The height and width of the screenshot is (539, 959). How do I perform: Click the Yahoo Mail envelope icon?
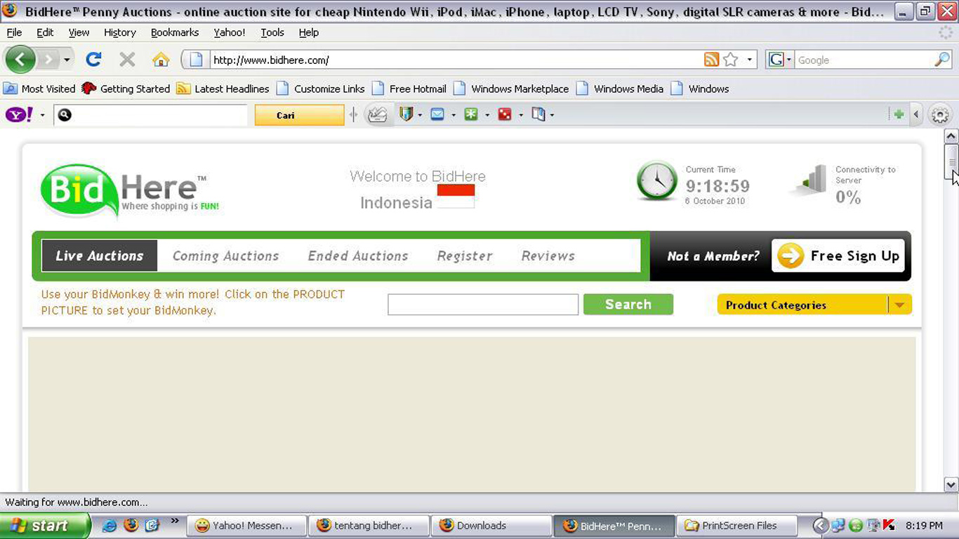tap(437, 114)
